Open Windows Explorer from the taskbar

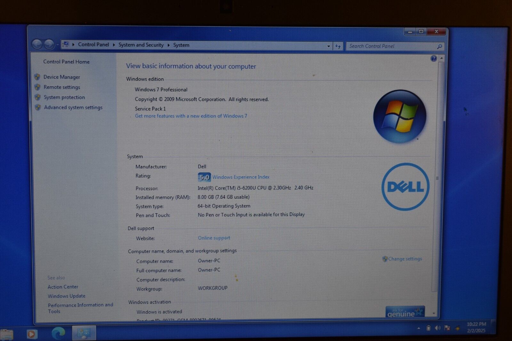[x=7, y=335]
